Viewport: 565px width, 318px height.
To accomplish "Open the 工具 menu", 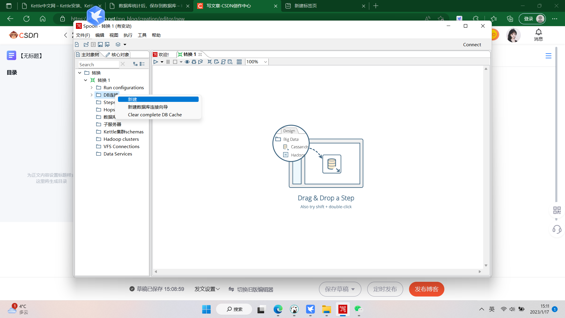I will click(x=142, y=35).
